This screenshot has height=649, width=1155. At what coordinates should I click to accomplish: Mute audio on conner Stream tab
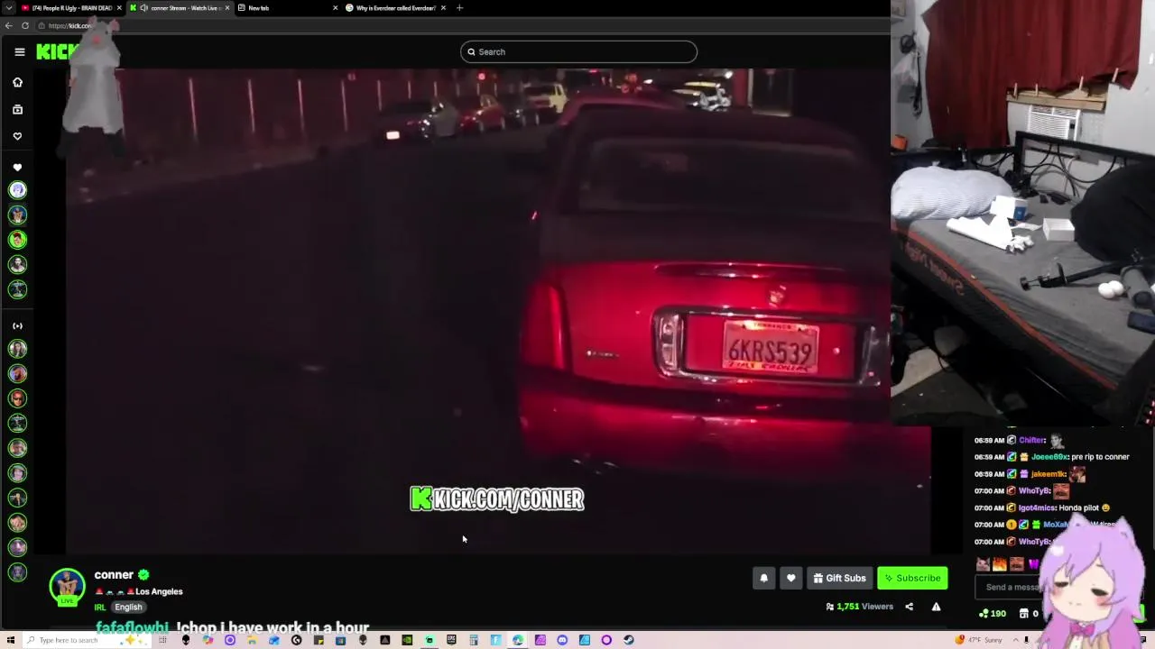[x=143, y=8]
